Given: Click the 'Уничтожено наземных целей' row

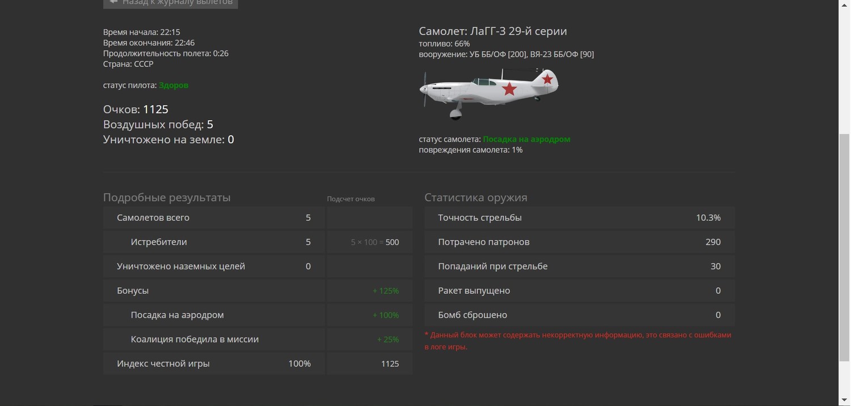Looking at the screenshot, I should [x=213, y=267].
